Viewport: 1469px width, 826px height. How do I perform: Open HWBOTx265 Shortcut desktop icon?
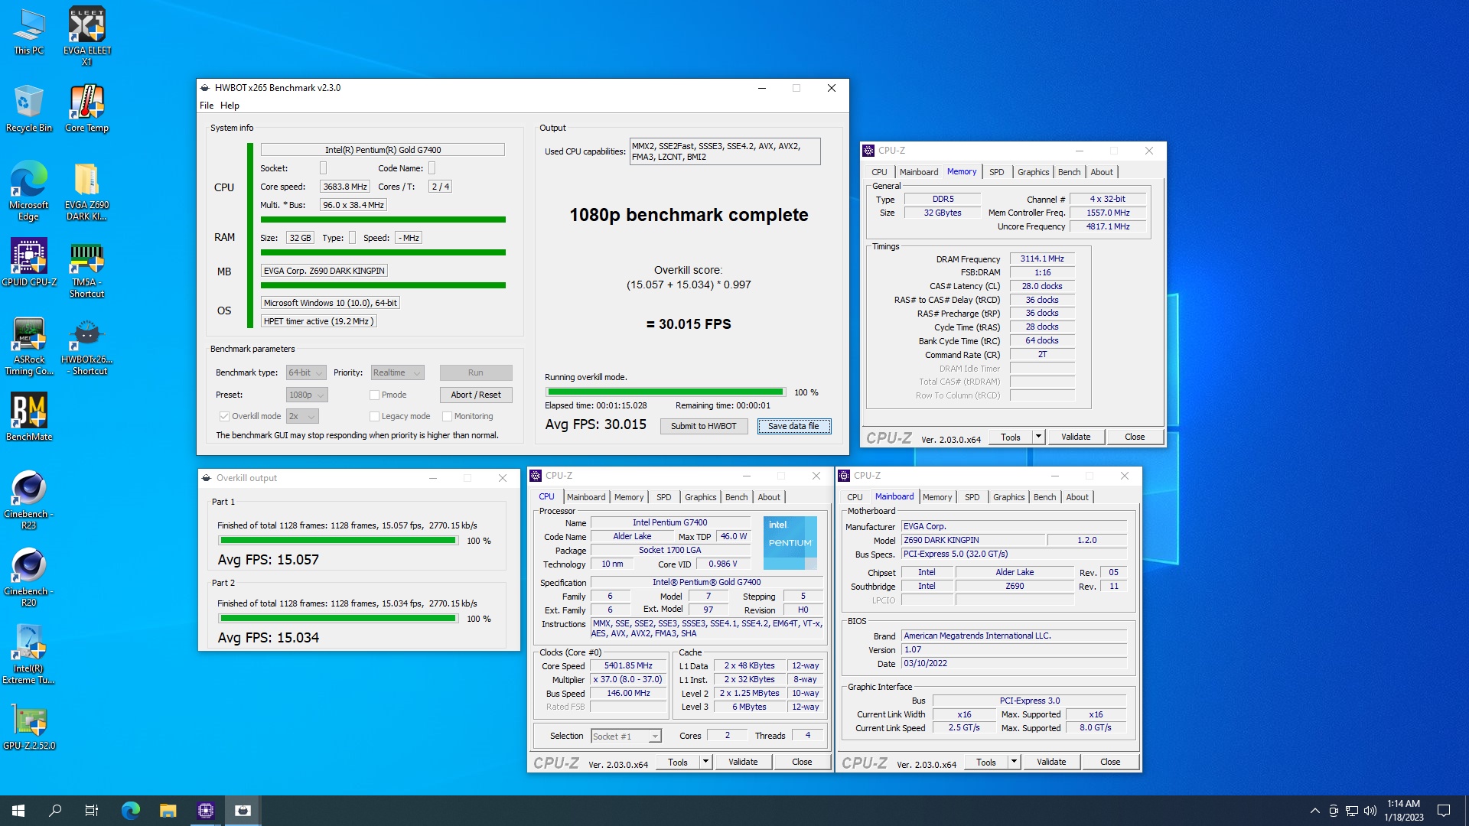[86, 346]
